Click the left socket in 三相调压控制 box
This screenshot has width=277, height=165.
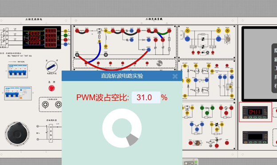click(x=45, y=104)
